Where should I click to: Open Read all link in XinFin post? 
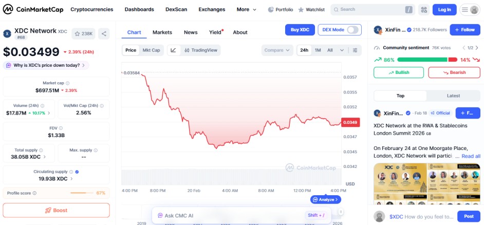tap(471, 156)
